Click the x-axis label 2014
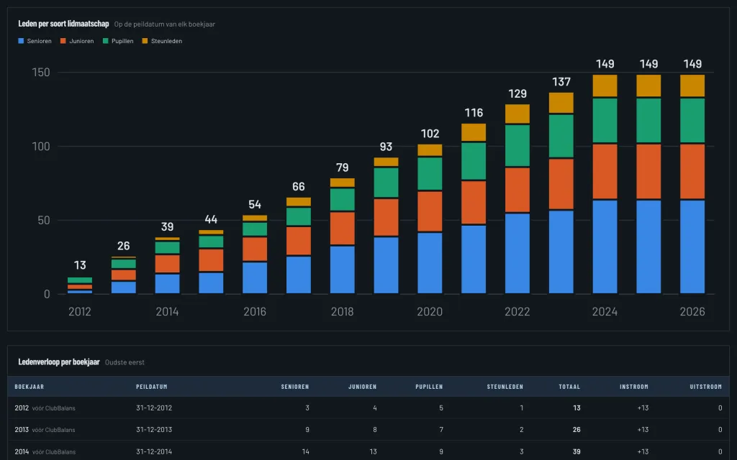 [x=167, y=311]
